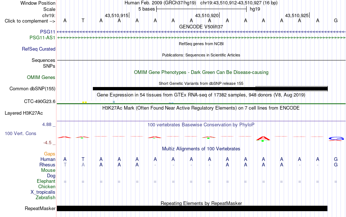Screen dimensions: 346x217
Task: Click the blue-gray GTEx expression bar
Action: (x=114, y=102)
